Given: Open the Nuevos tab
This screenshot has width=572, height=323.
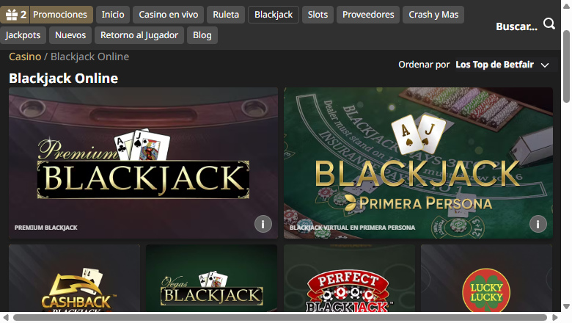Looking at the screenshot, I should [x=70, y=35].
